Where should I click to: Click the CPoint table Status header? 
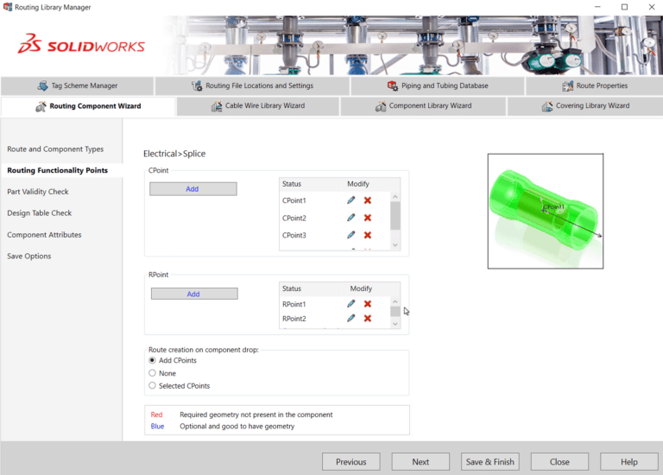pos(292,184)
